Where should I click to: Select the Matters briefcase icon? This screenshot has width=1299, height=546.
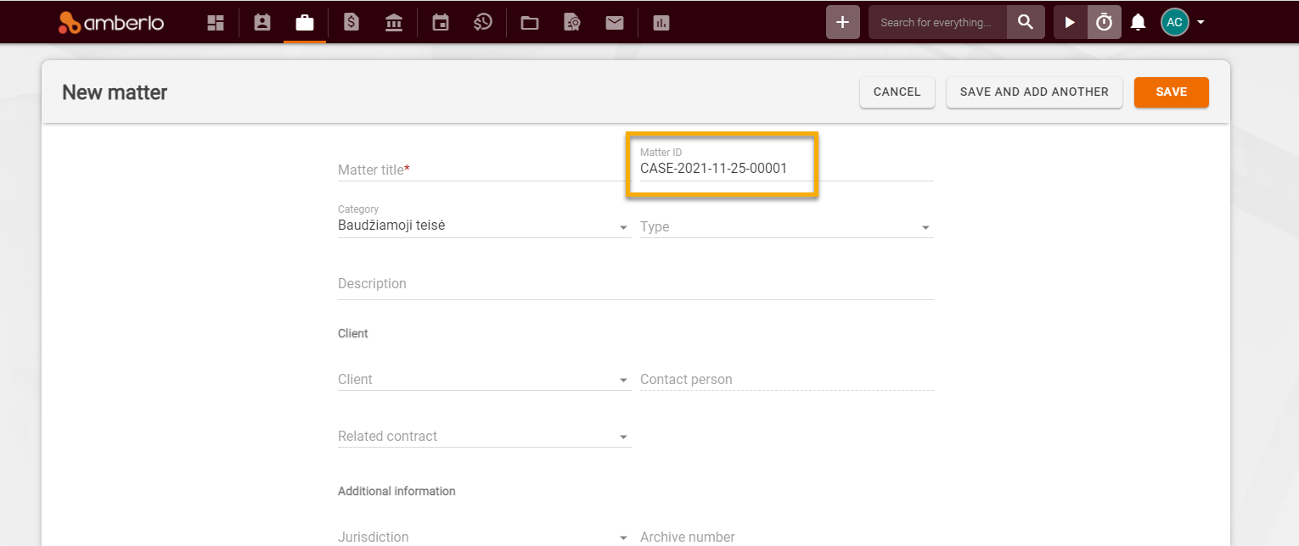click(x=305, y=22)
